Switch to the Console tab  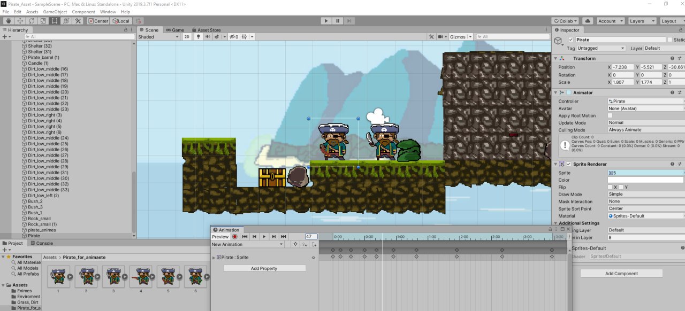point(41,243)
